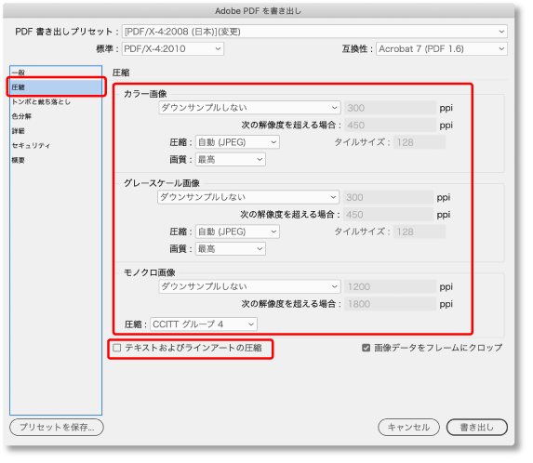This screenshot has height=463, width=533.
Task: Open カラー画像 downsampling dropdown
Action: (x=249, y=108)
